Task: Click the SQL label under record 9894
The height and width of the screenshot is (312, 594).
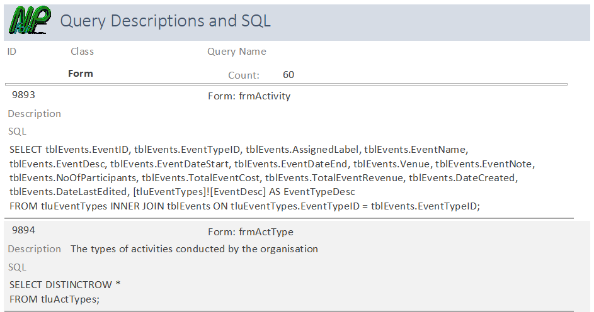Action: pyautogui.click(x=18, y=267)
